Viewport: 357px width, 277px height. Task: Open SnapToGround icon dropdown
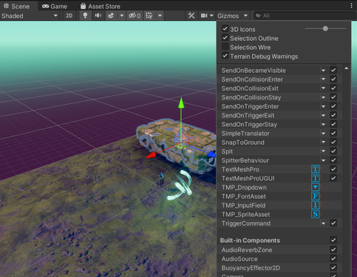pos(324,143)
